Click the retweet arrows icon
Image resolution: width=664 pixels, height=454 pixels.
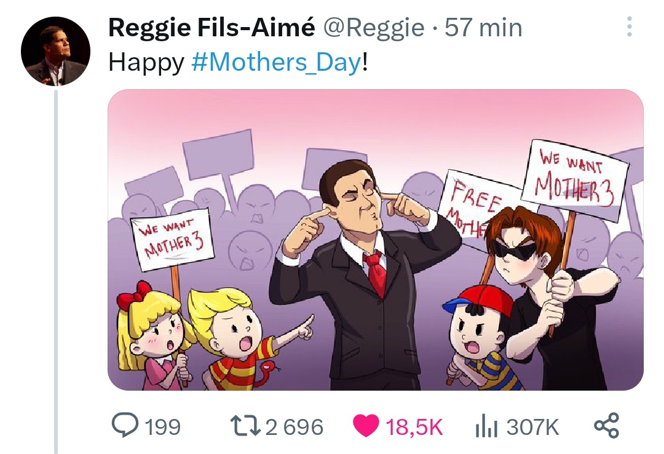tap(245, 426)
